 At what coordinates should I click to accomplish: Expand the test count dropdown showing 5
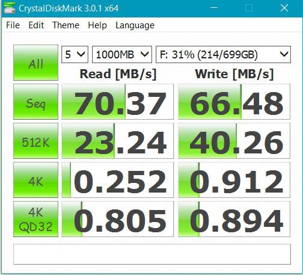pyautogui.click(x=75, y=54)
